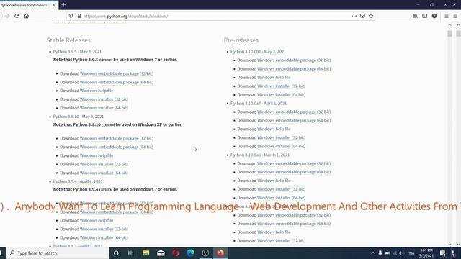461x259 pixels.
Task: Download 3.8.10 Windows embeddable package (64-bit)
Action: (x=117, y=147)
